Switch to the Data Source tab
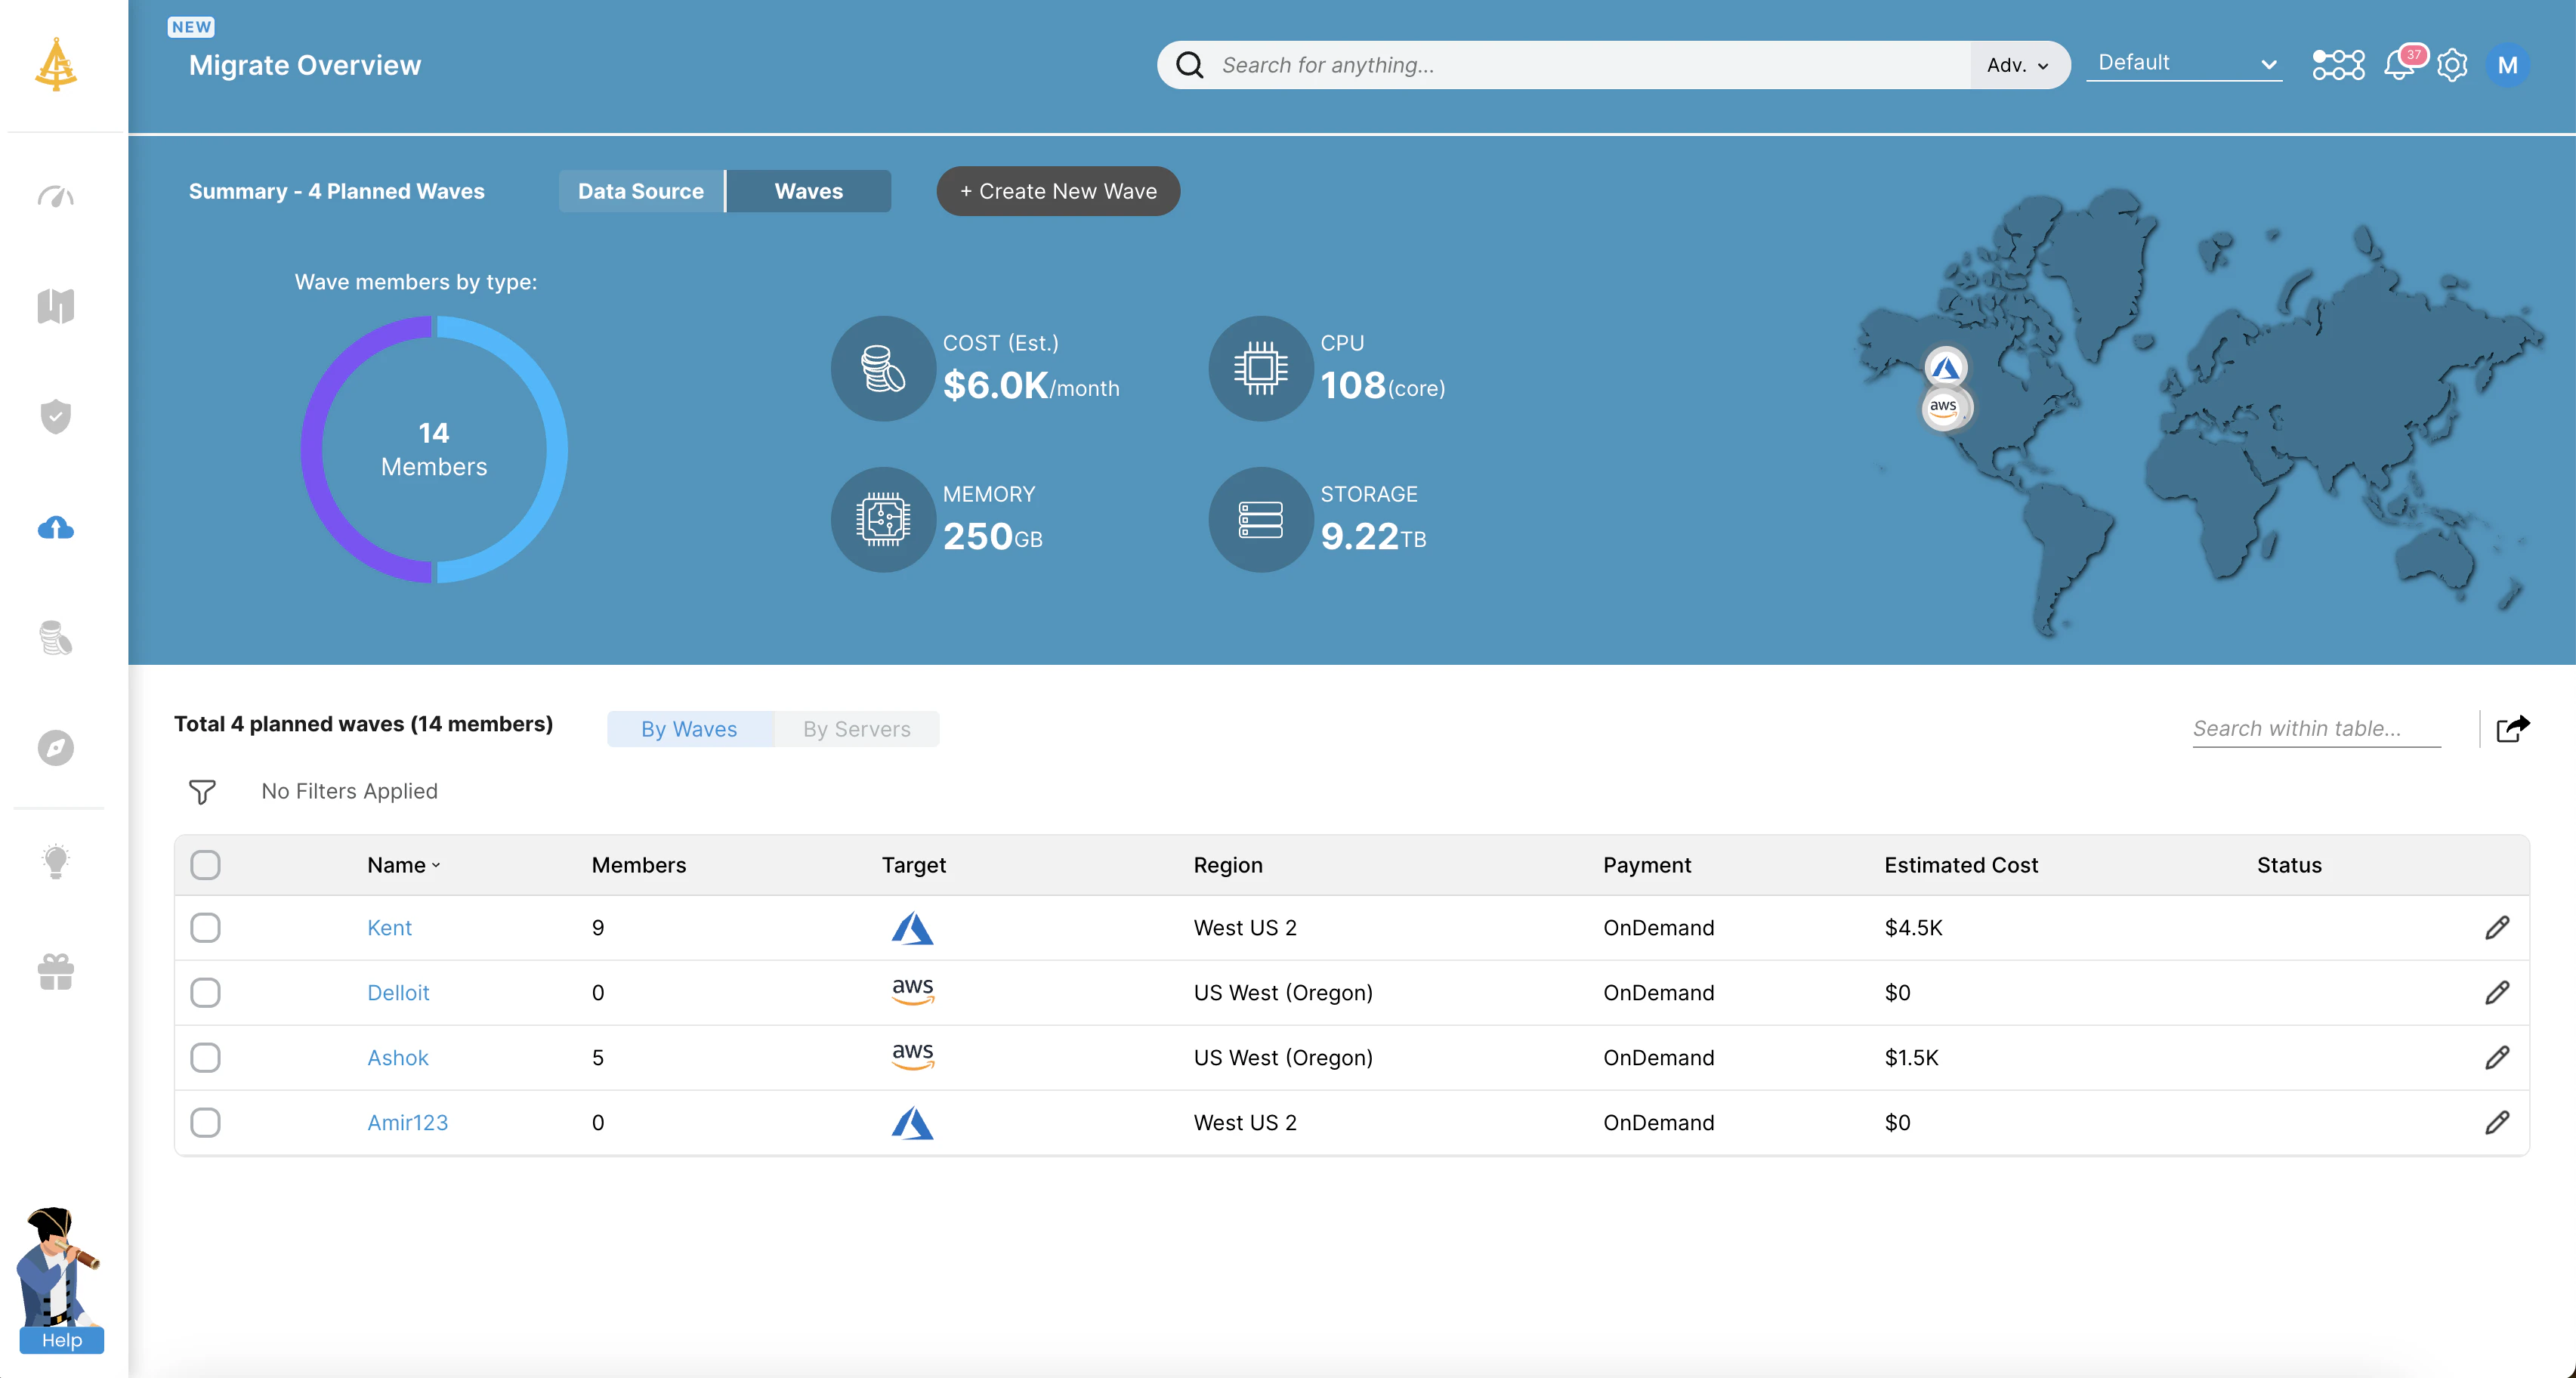This screenshot has height=1378, width=2576. [x=640, y=191]
